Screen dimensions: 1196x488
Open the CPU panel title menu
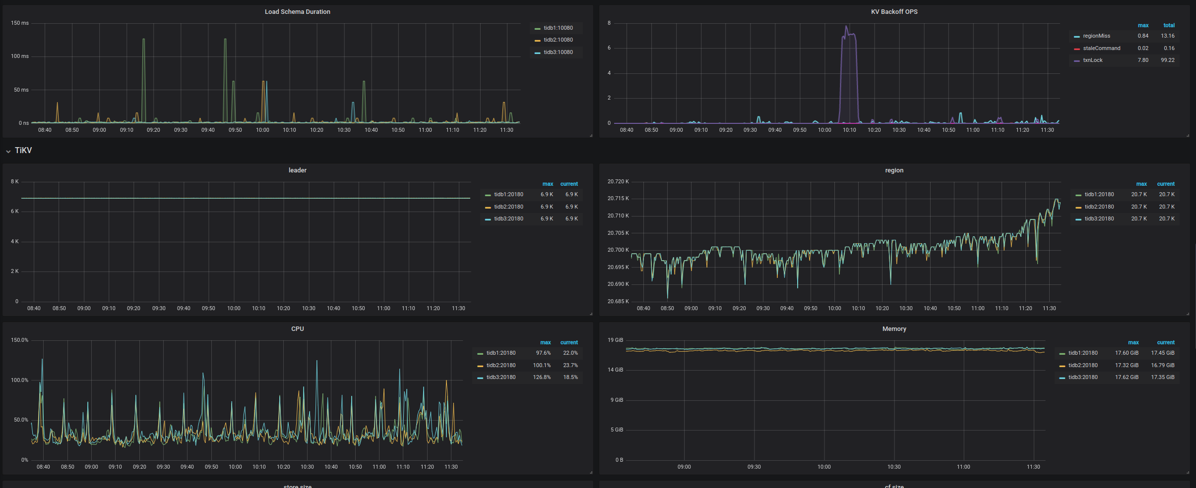[297, 329]
